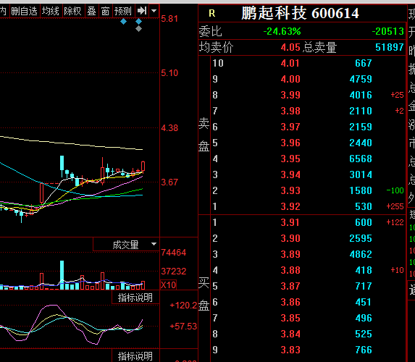The width and height of the screenshot is (415, 362).
Task: Select buy level 6 price 3.86
Action: [290, 302]
